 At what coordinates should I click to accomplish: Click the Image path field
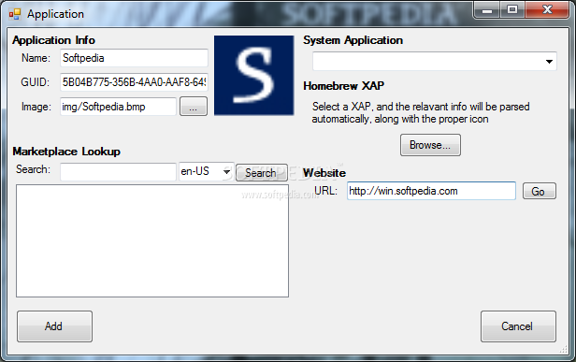118,107
